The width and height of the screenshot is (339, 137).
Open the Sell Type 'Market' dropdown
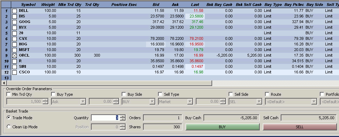pyautogui.click(x=190, y=102)
